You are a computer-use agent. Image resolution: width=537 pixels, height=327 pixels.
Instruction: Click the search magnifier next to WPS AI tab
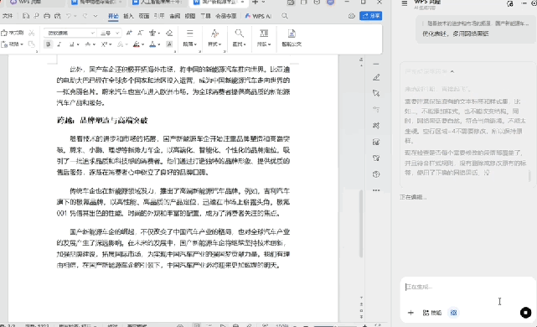[x=285, y=16]
